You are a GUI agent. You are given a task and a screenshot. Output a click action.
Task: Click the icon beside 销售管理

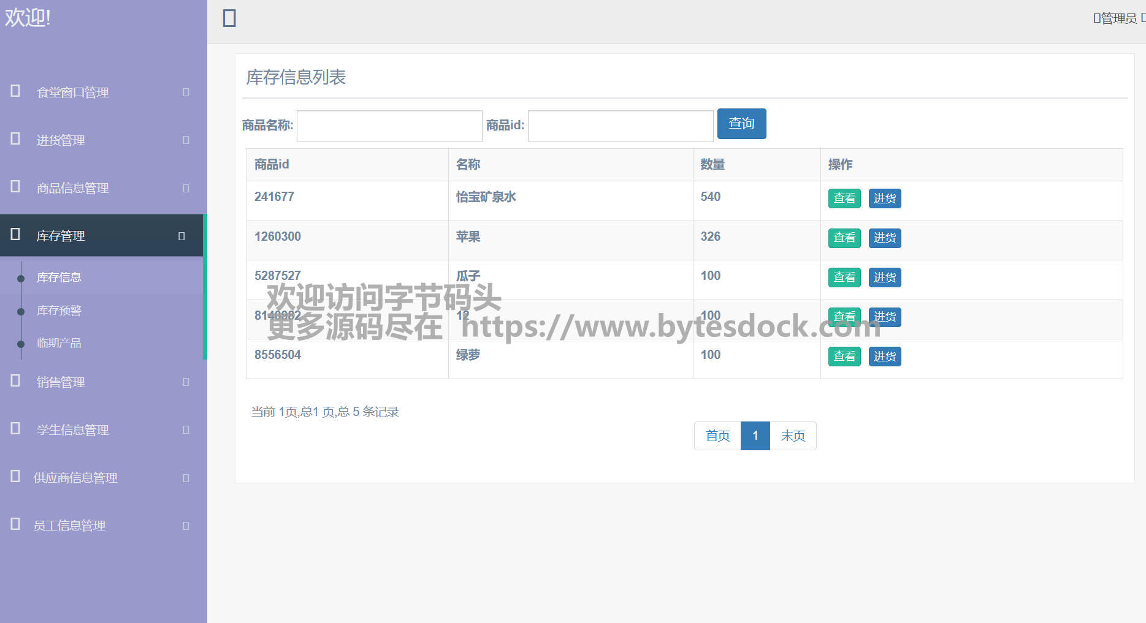point(16,381)
